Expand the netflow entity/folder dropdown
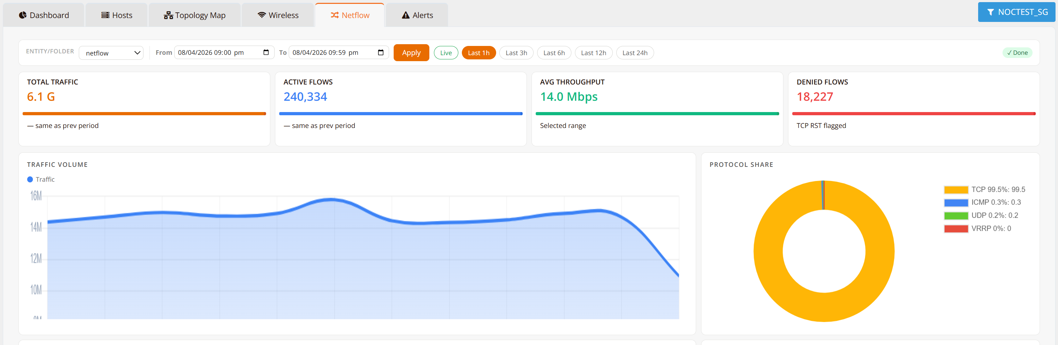Image resolution: width=1058 pixels, height=345 pixels. click(111, 53)
